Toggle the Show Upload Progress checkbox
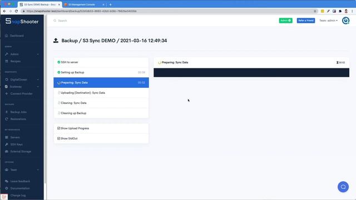Image resolution: width=356 pixels, height=200 pixels. click(58, 128)
